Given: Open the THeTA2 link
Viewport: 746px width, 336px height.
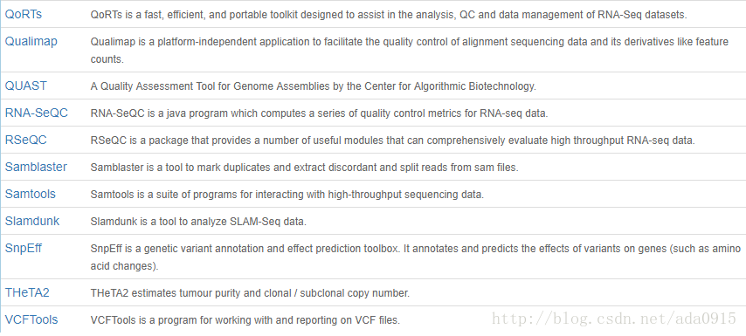Looking at the screenshot, I should [27, 292].
